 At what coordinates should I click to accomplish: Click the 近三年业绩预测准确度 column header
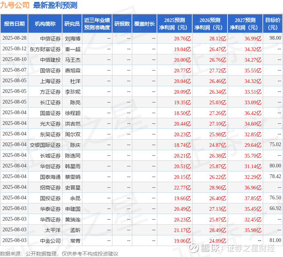pos(97,23)
